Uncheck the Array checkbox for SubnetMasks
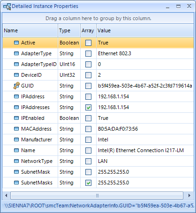196x213 pixels. (88, 183)
